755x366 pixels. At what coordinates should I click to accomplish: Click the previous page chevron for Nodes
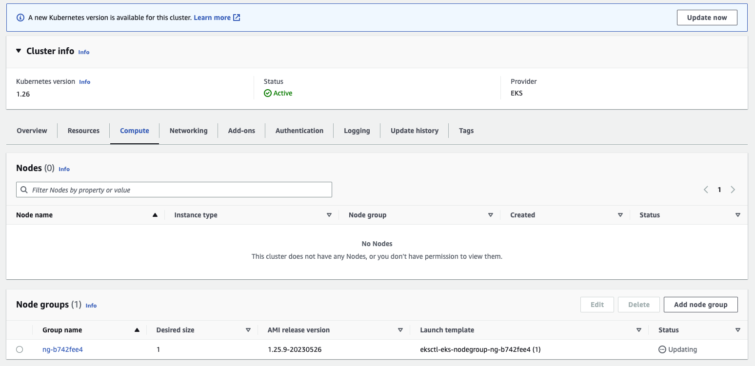tap(706, 190)
